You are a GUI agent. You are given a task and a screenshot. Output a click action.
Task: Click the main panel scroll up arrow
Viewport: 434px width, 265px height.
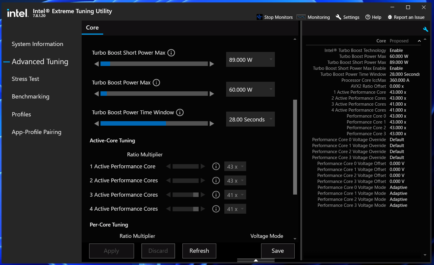point(295,39)
